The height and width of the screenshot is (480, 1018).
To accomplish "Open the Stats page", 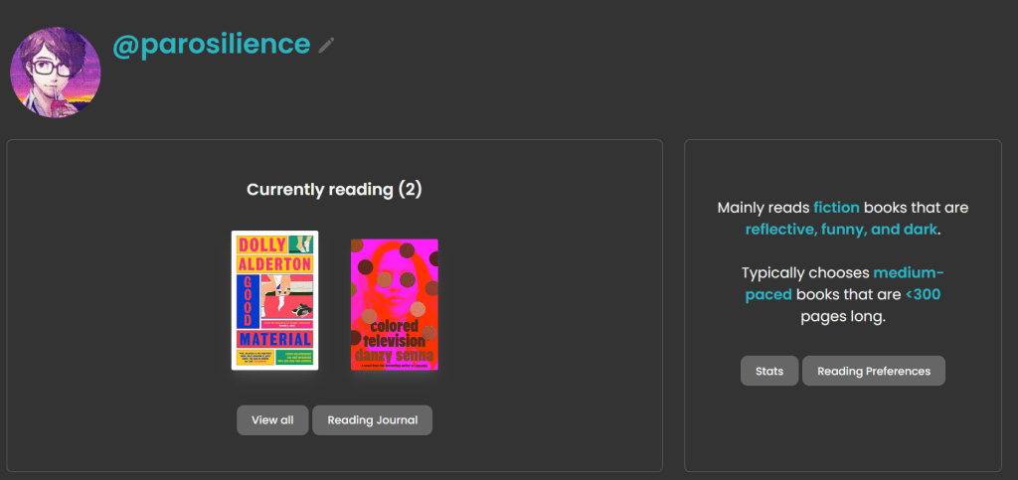I will (769, 371).
